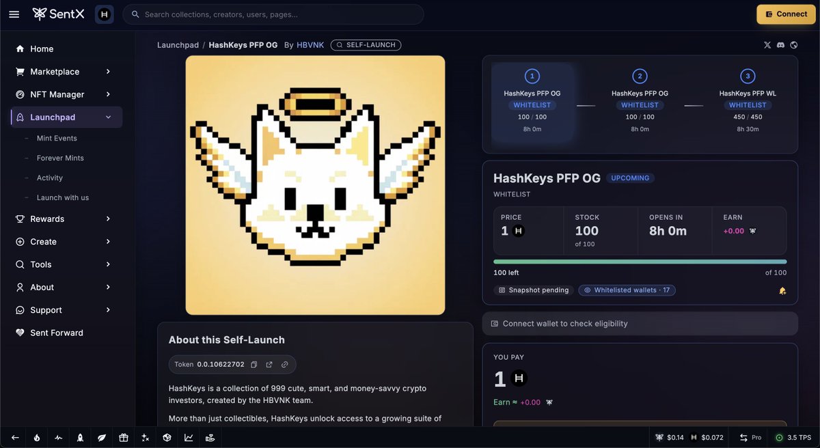Screen dimensions: 820x448
Task: Click the line chart icon in bottom toolbar
Action: point(189,438)
